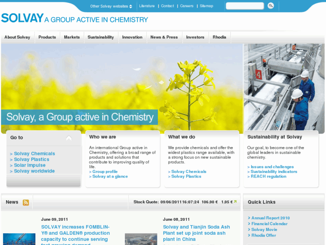Select News & Press menu item
The width and height of the screenshot is (326, 245).
click(x=164, y=37)
